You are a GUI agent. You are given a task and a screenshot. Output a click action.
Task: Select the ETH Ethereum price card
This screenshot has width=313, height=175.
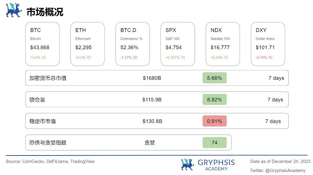[87, 44]
